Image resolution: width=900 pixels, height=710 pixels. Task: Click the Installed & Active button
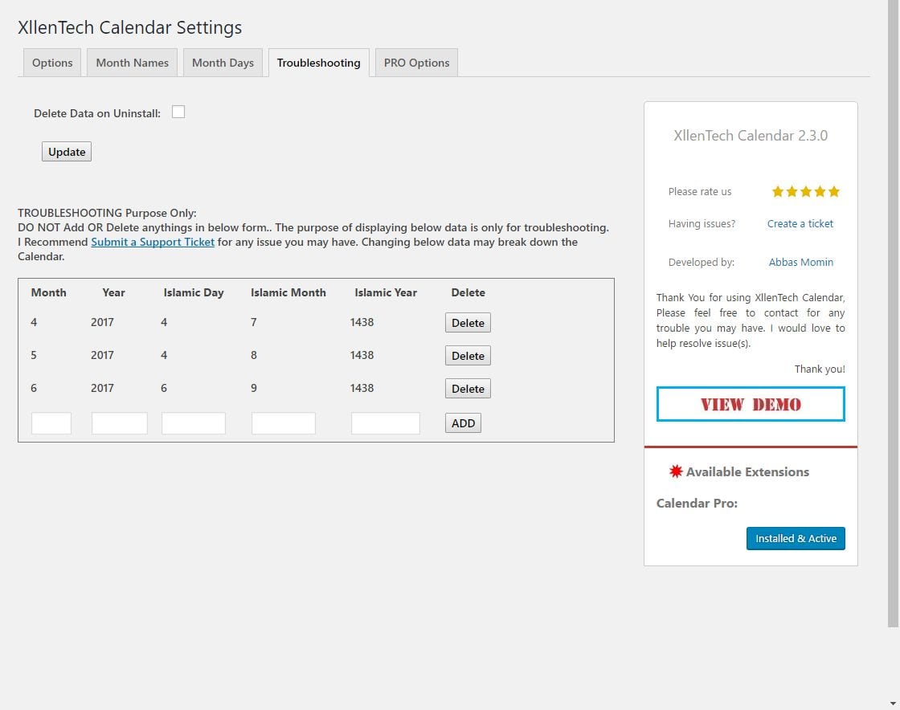pyautogui.click(x=796, y=538)
